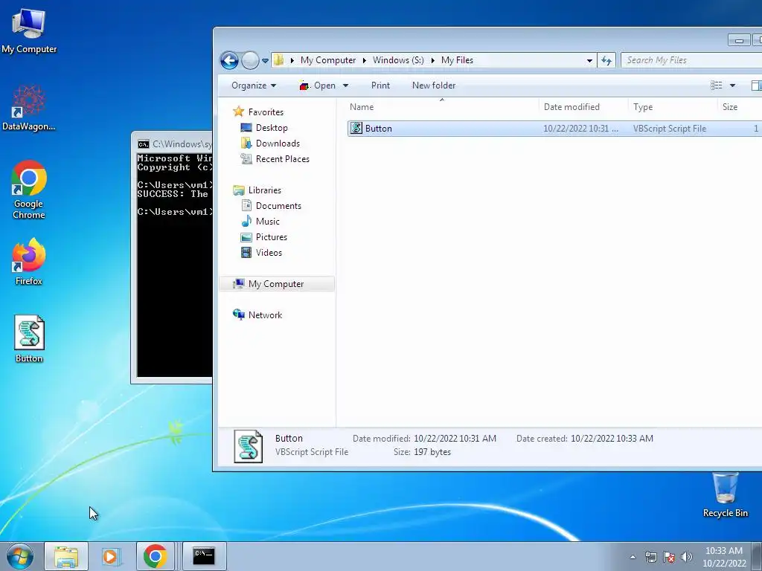Open the More view options dropdown arrow
Viewport: 762px width, 571px height.
(732, 86)
